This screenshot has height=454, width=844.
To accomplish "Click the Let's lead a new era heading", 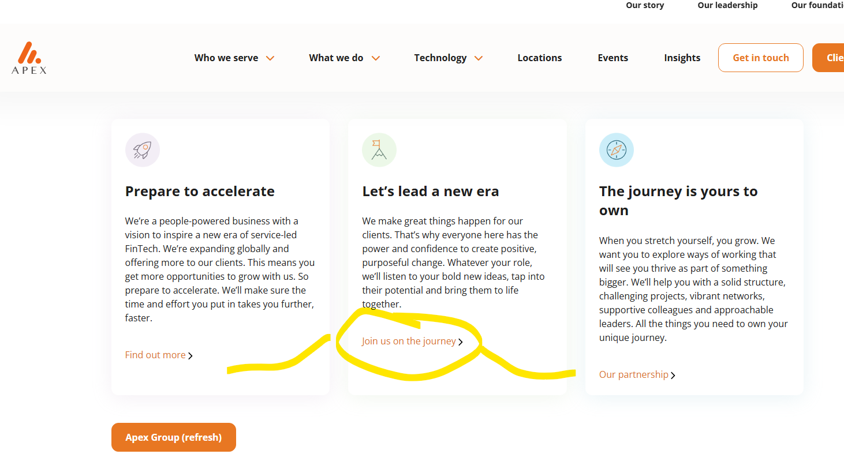I will point(430,192).
